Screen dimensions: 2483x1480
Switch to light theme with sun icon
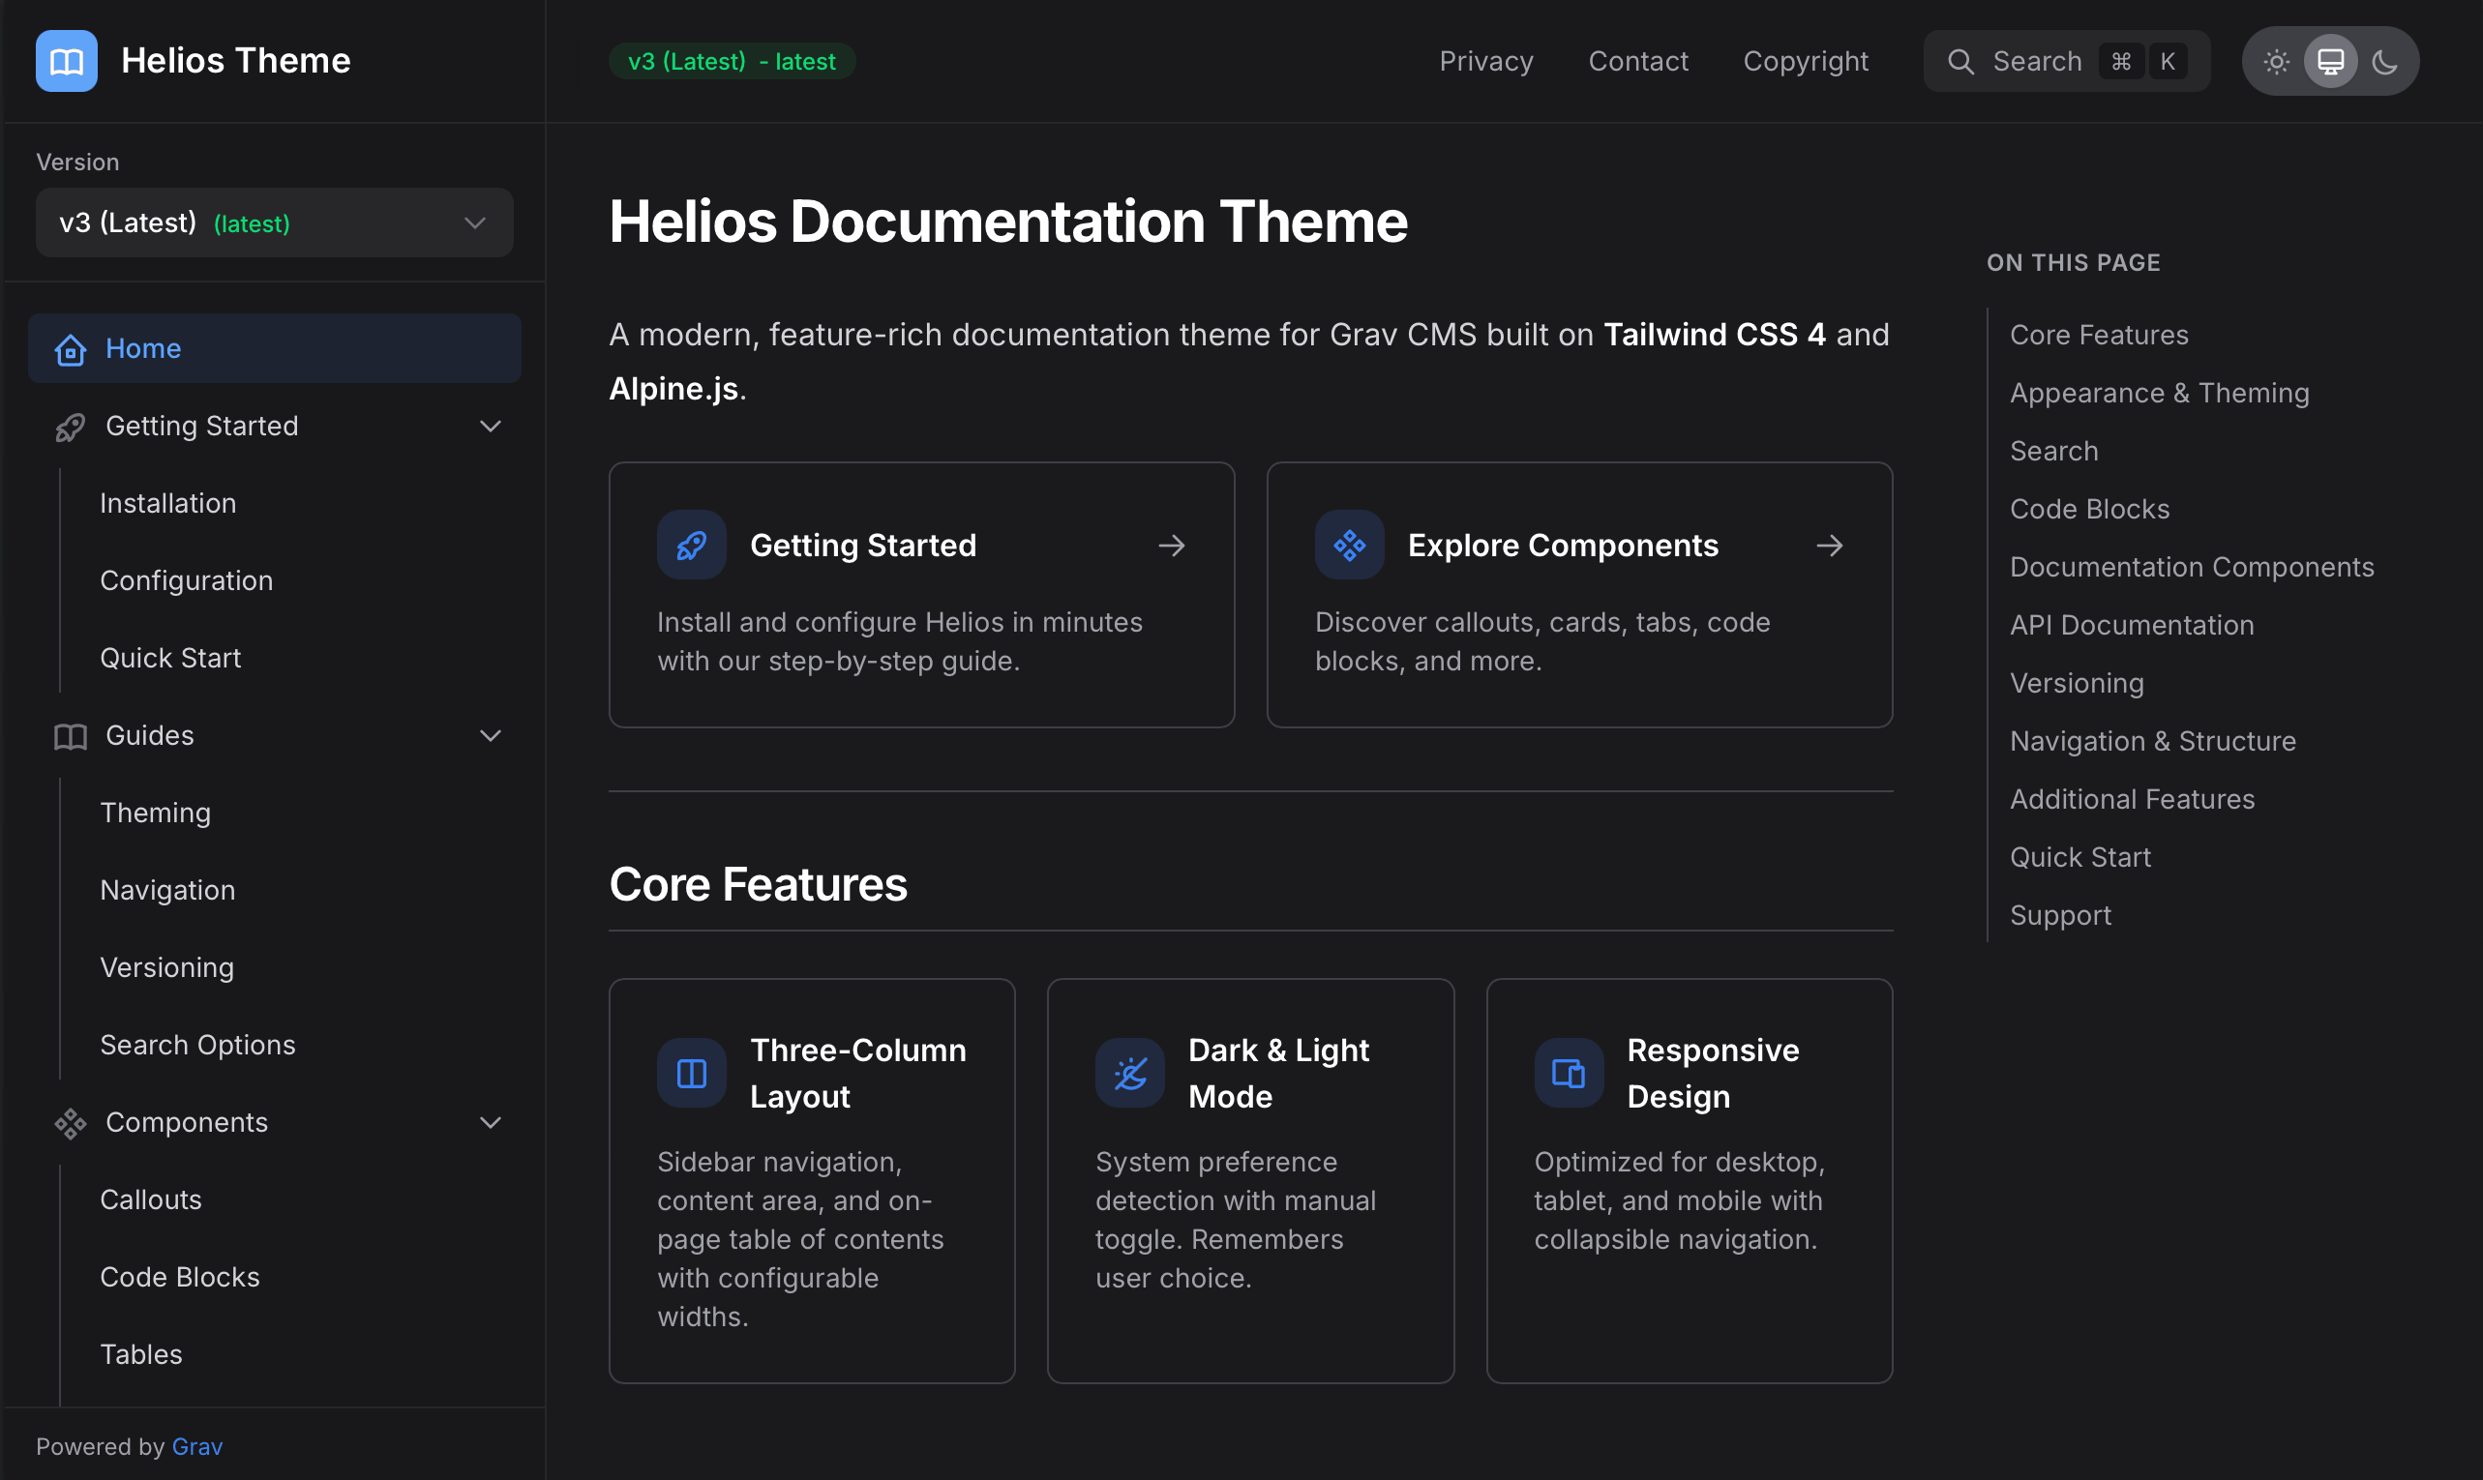[2277, 62]
